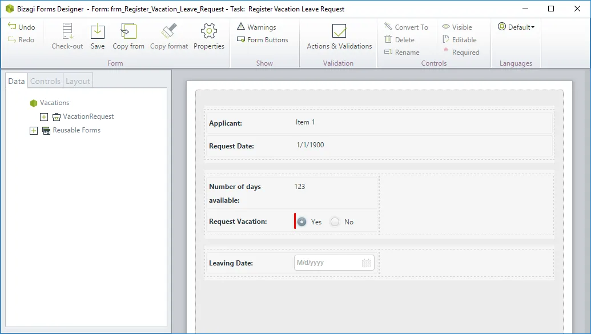
Task: Click the Request Vacation label
Action: click(238, 222)
